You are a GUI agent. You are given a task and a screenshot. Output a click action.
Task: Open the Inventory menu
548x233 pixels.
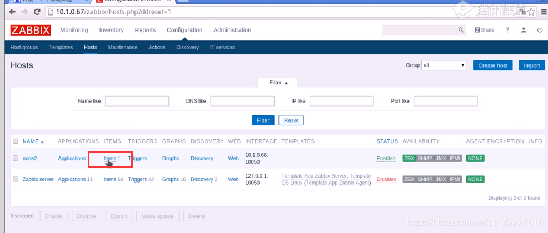(112, 30)
